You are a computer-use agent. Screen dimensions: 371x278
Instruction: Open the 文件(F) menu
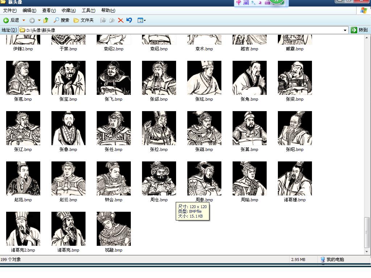(x=10, y=10)
